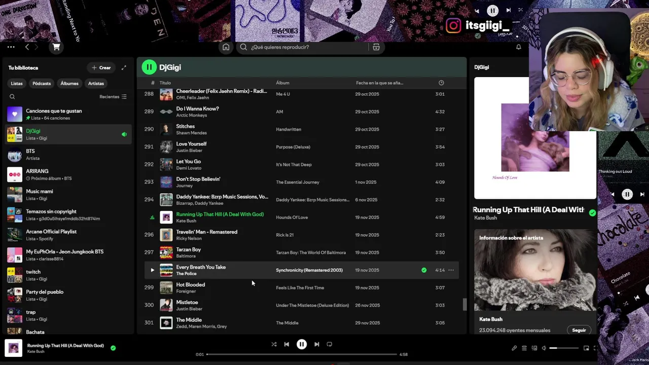The image size is (649, 365).
Task: Open Party del pueblo playlist
Action: pos(68,296)
